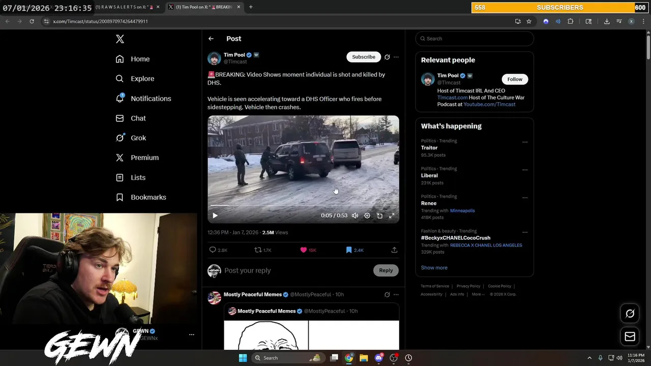Screen dimensions: 651x366
Task: Click the X logo in the sidebar
Action: coord(120,39)
